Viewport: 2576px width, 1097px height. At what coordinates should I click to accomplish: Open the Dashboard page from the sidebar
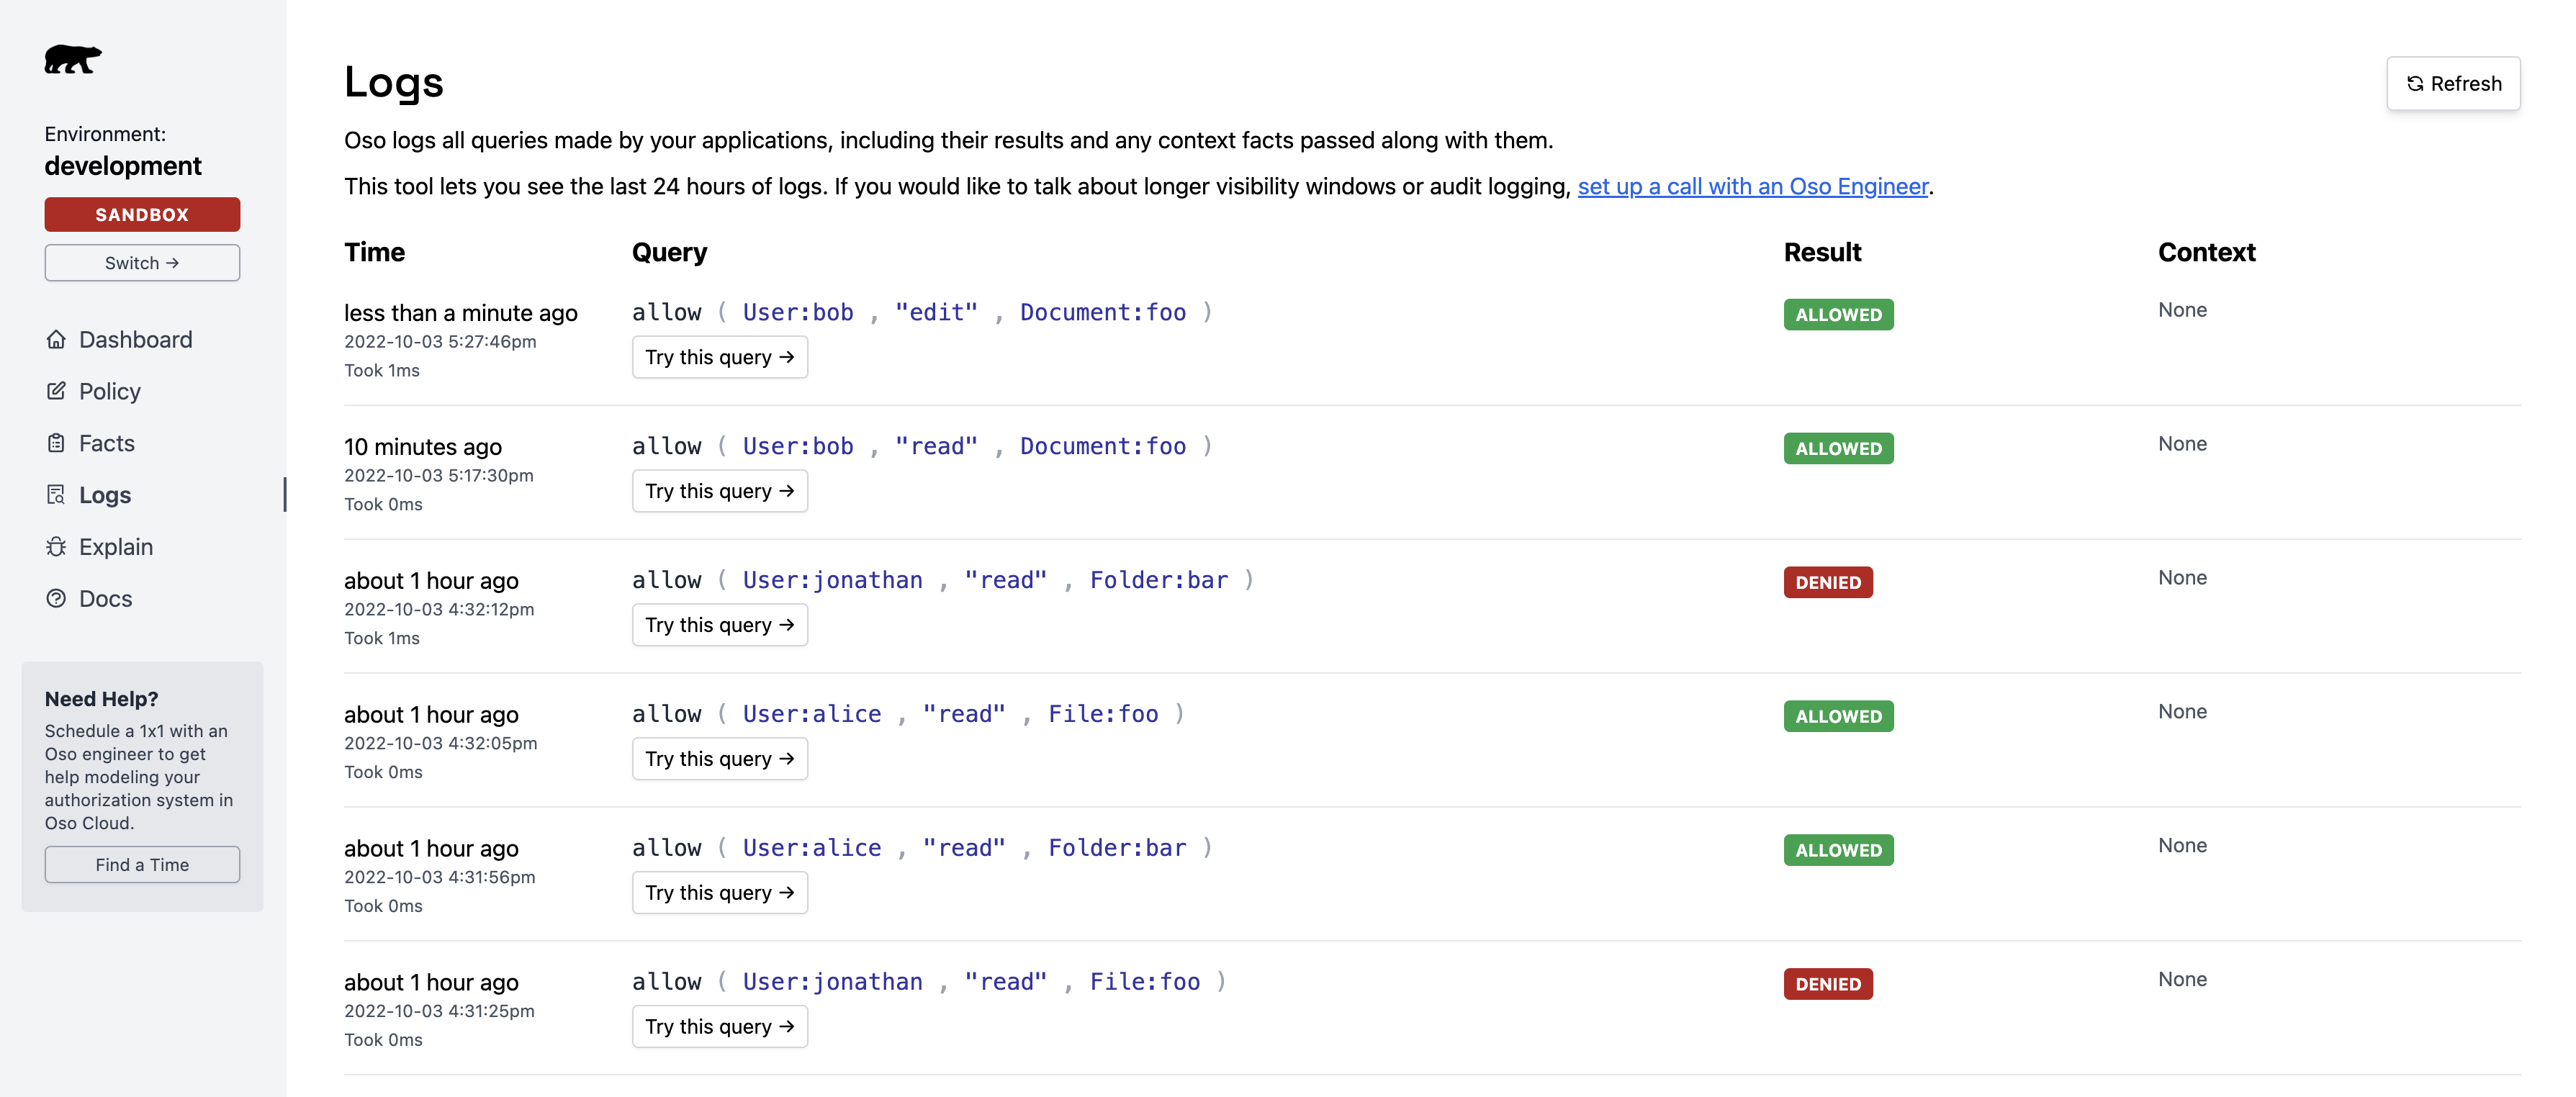pos(135,340)
